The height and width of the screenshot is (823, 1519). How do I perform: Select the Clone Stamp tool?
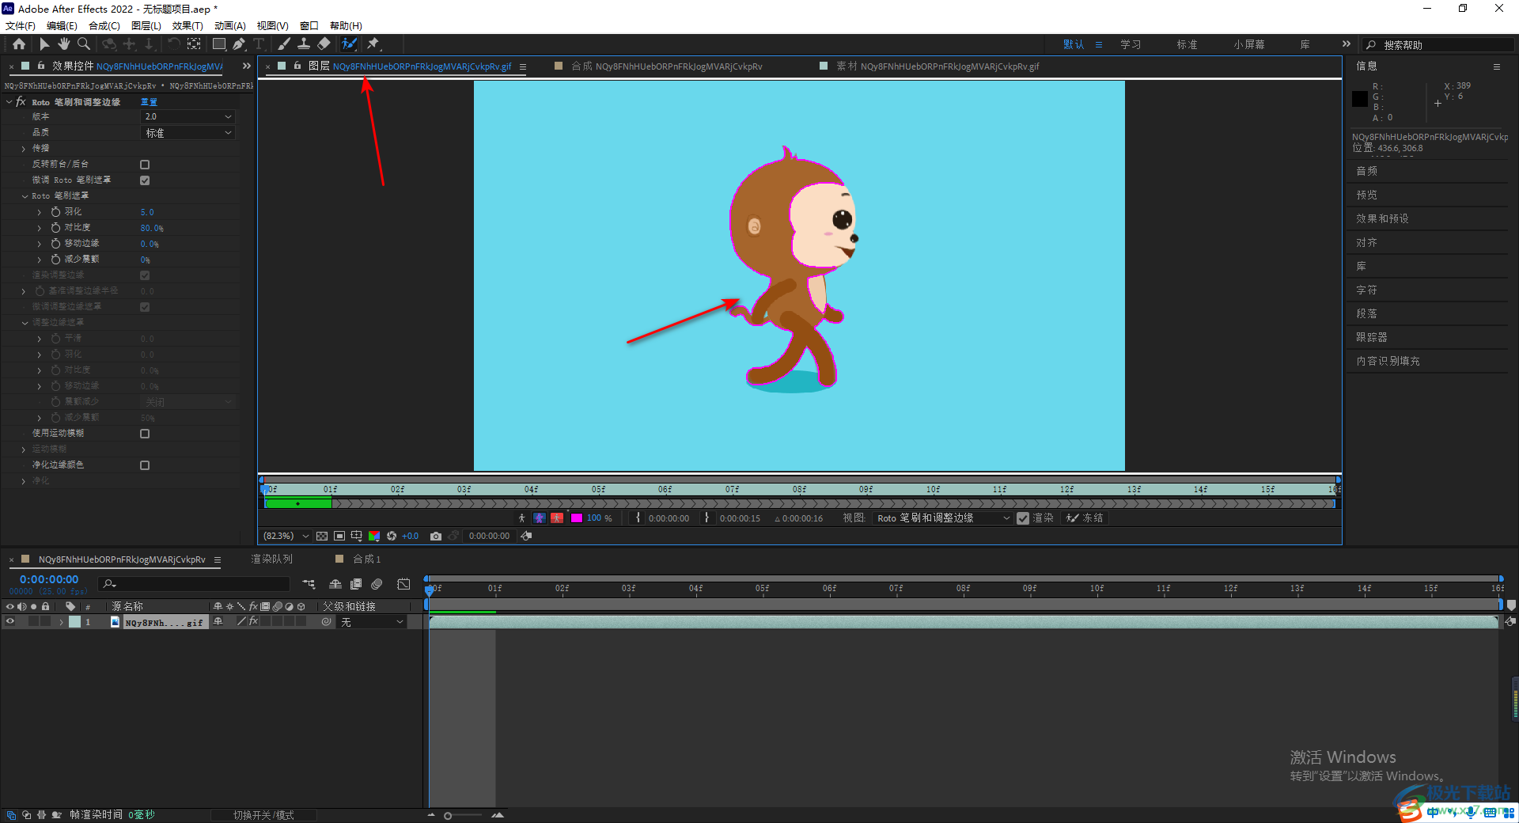click(304, 44)
